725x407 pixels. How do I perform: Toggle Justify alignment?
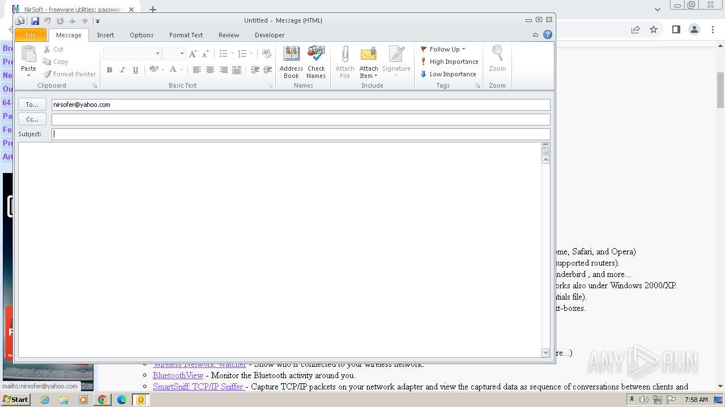237,70
